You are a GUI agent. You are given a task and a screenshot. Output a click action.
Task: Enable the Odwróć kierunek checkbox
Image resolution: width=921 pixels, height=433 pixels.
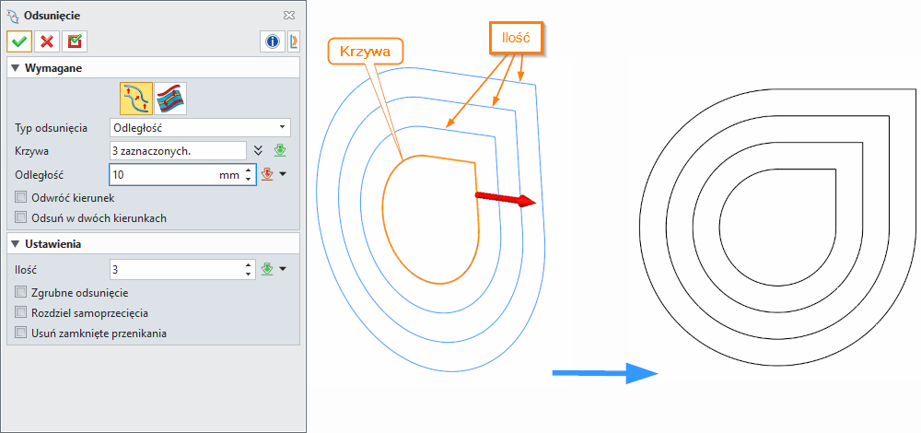(22, 197)
